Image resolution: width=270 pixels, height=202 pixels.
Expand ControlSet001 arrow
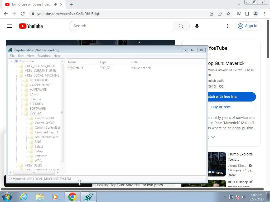tap(27, 118)
